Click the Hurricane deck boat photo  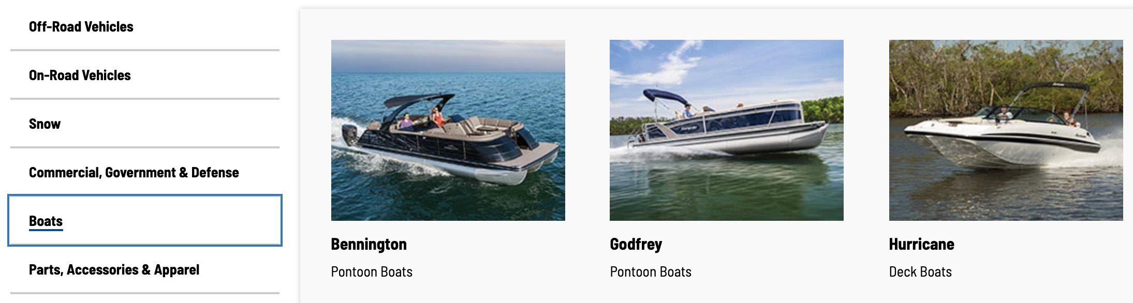coord(1006,130)
